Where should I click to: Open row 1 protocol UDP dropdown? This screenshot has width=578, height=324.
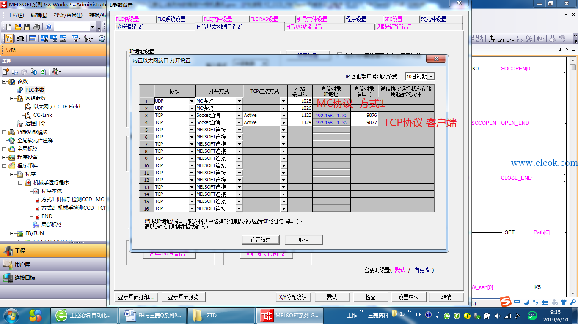pyautogui.click(x=192, y=101)
